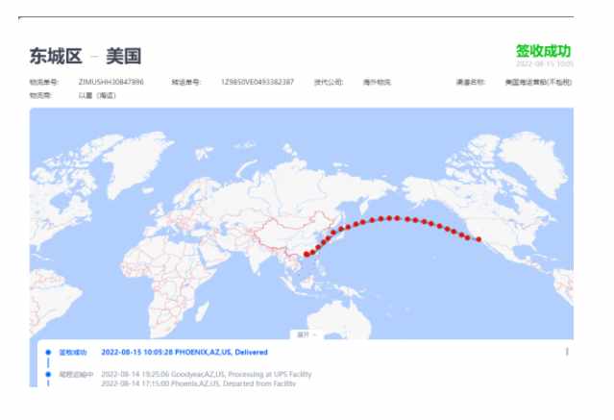Click the red destination marker on the US west coast
This screenshot has height=420, width=614.
(x=479, y=239)
